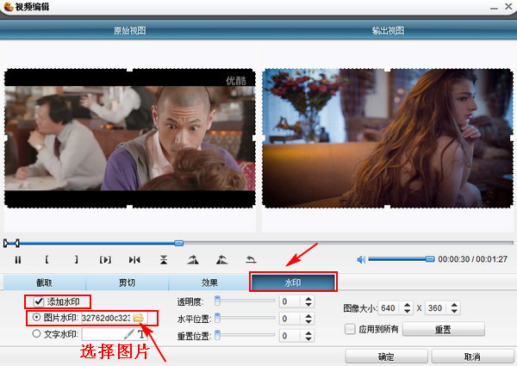Toggle the 添加水印 checkbox
The image size is (517, 366).
tap(39, 301)
